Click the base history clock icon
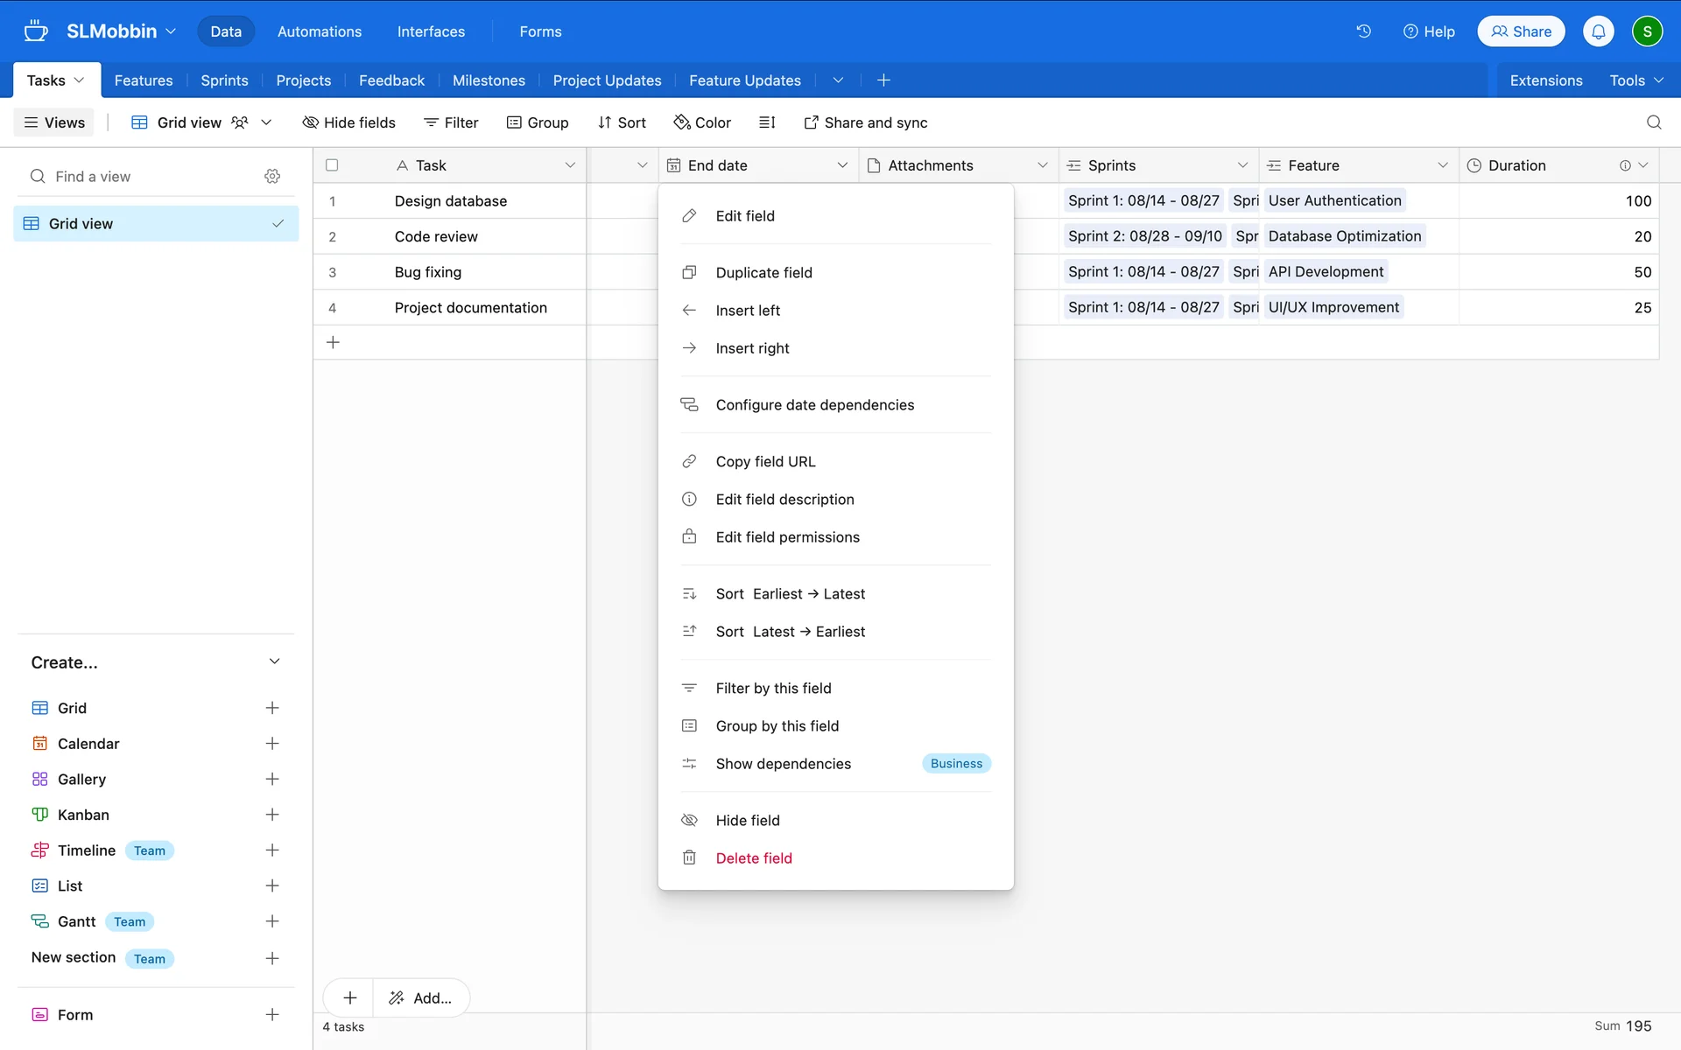This screenshot has width=1681, height=1050. click(1363, 31)
